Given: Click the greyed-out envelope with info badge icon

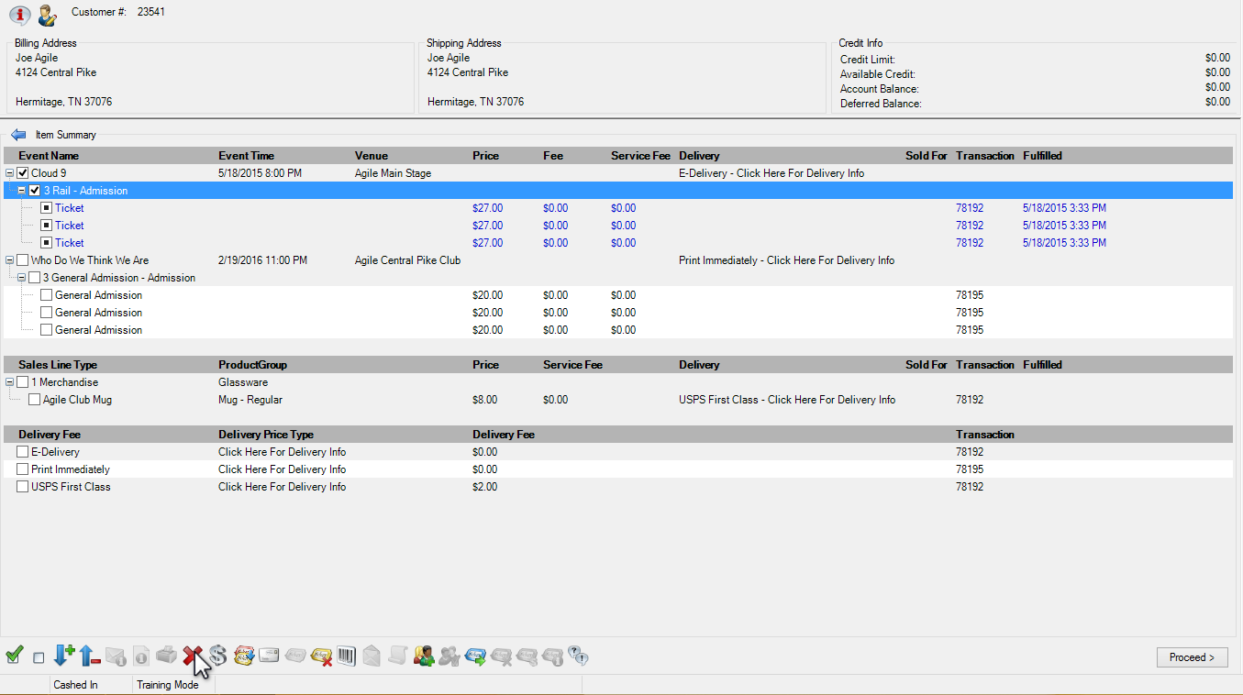Looking at the screenshot, I should click(x=115, y=656).
